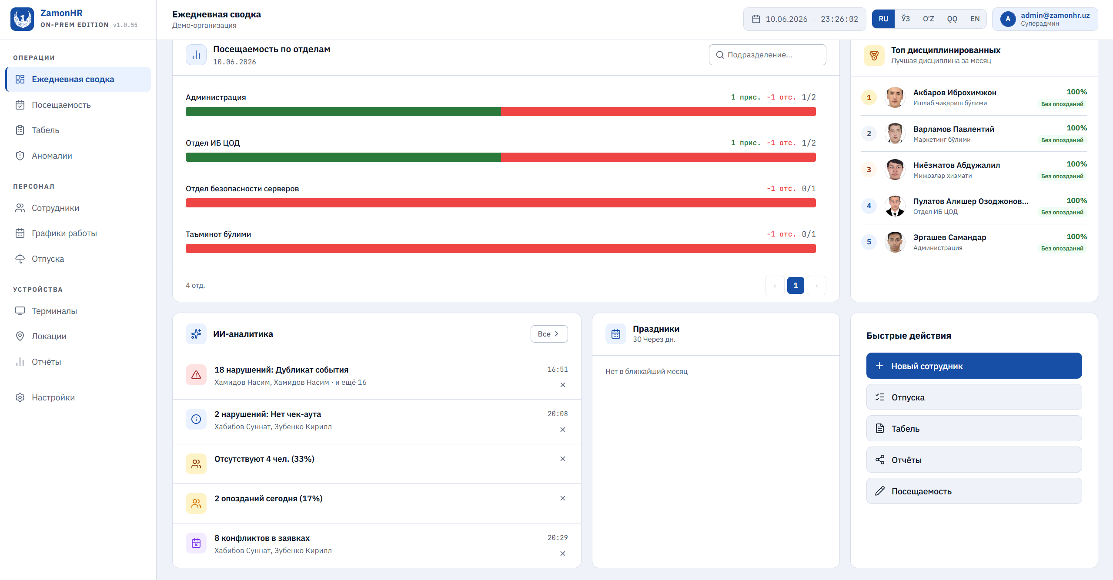Open the admin@zamonhr.uz account menu
The width and height of the screenshot is (1113, 580).
[x=1045, y=19]
